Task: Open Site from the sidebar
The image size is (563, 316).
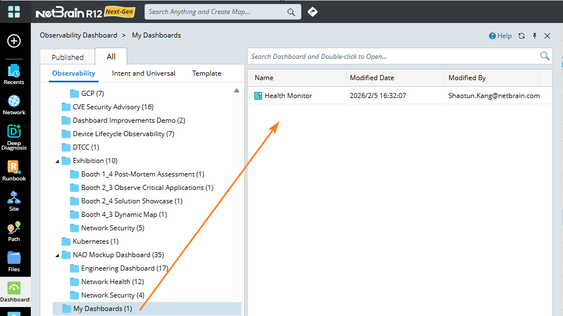Action: 14,201
